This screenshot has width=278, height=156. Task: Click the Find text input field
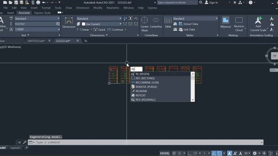[x=35, y=24]
